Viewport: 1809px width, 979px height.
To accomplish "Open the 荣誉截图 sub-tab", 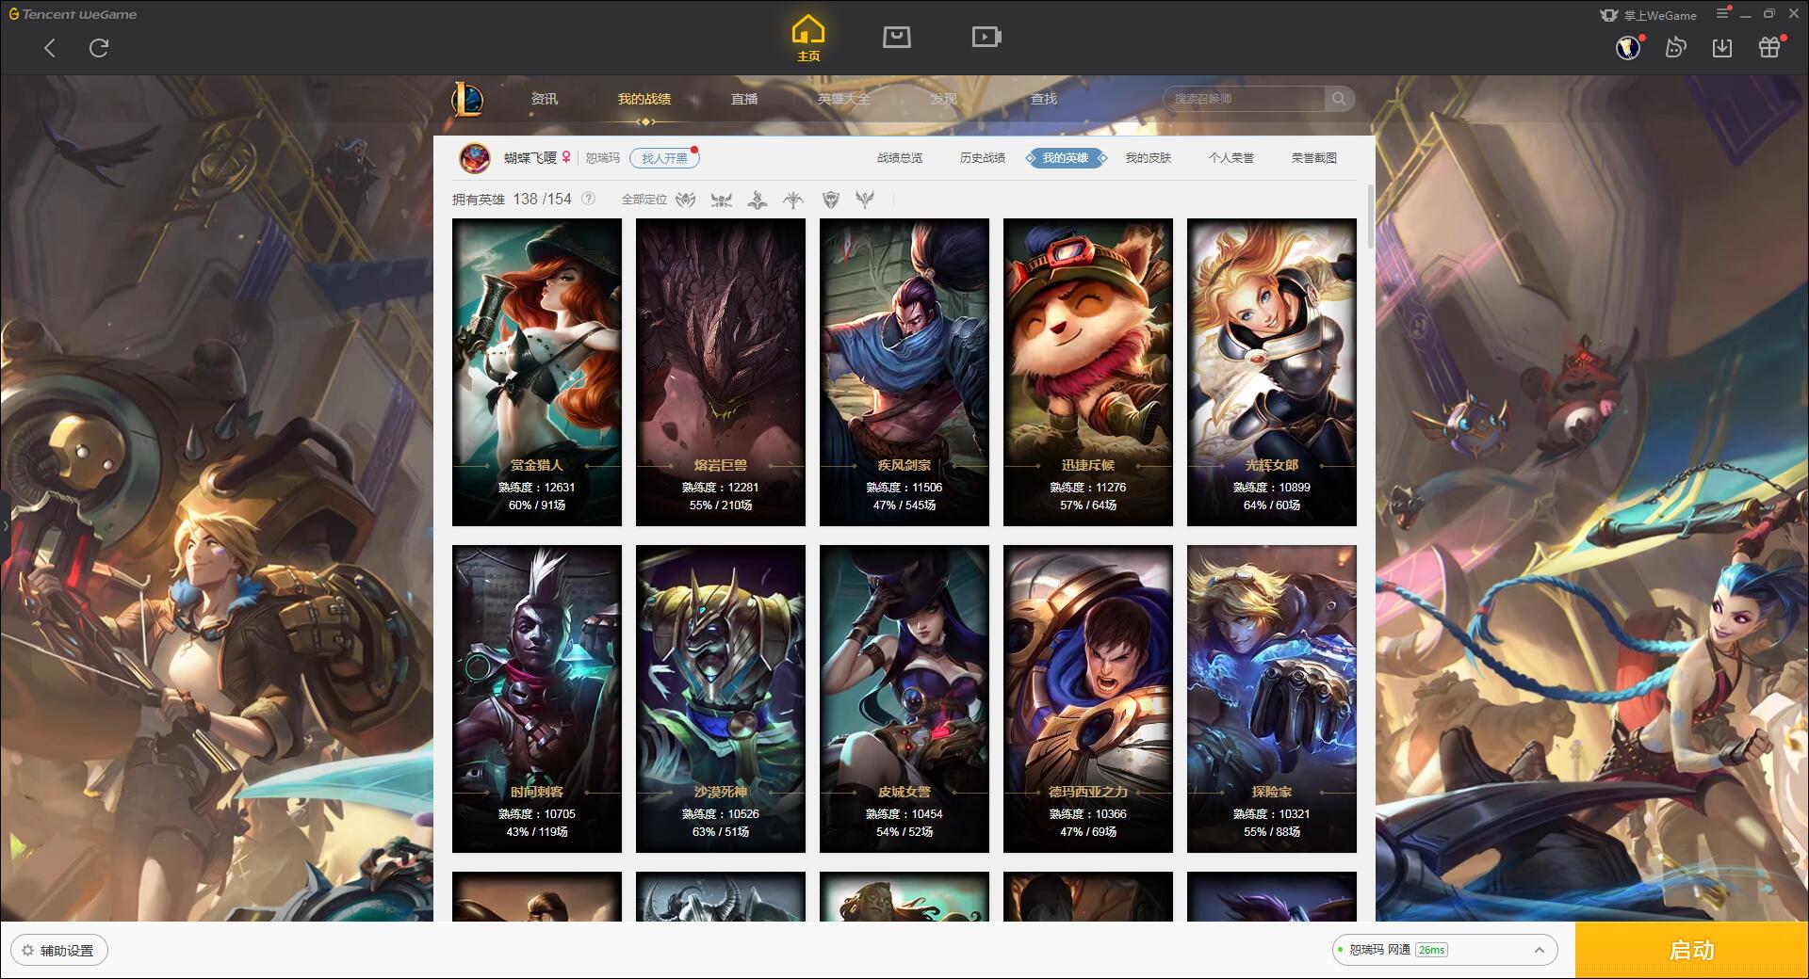I will coord(1314,158).
